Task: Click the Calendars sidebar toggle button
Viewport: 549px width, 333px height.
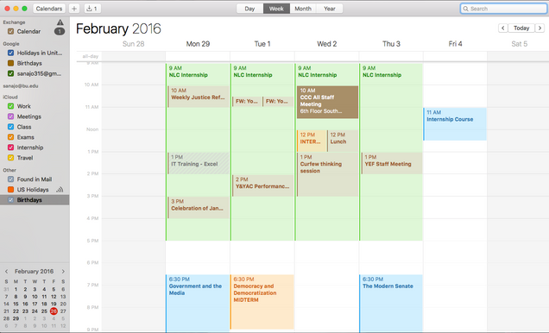Action: (x=49, y=9)
